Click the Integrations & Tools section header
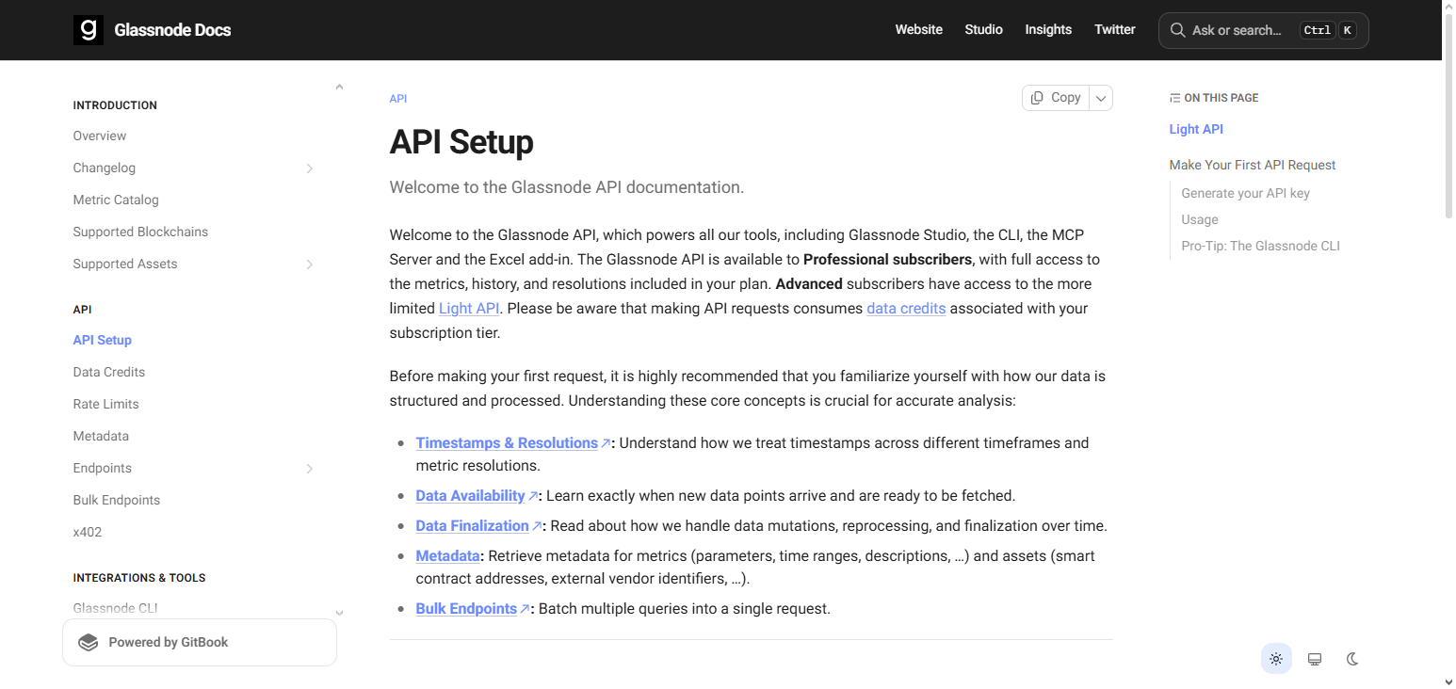The height and width of the screenshot is (689, 1456). pyautogui.click(x=139, y=578)
